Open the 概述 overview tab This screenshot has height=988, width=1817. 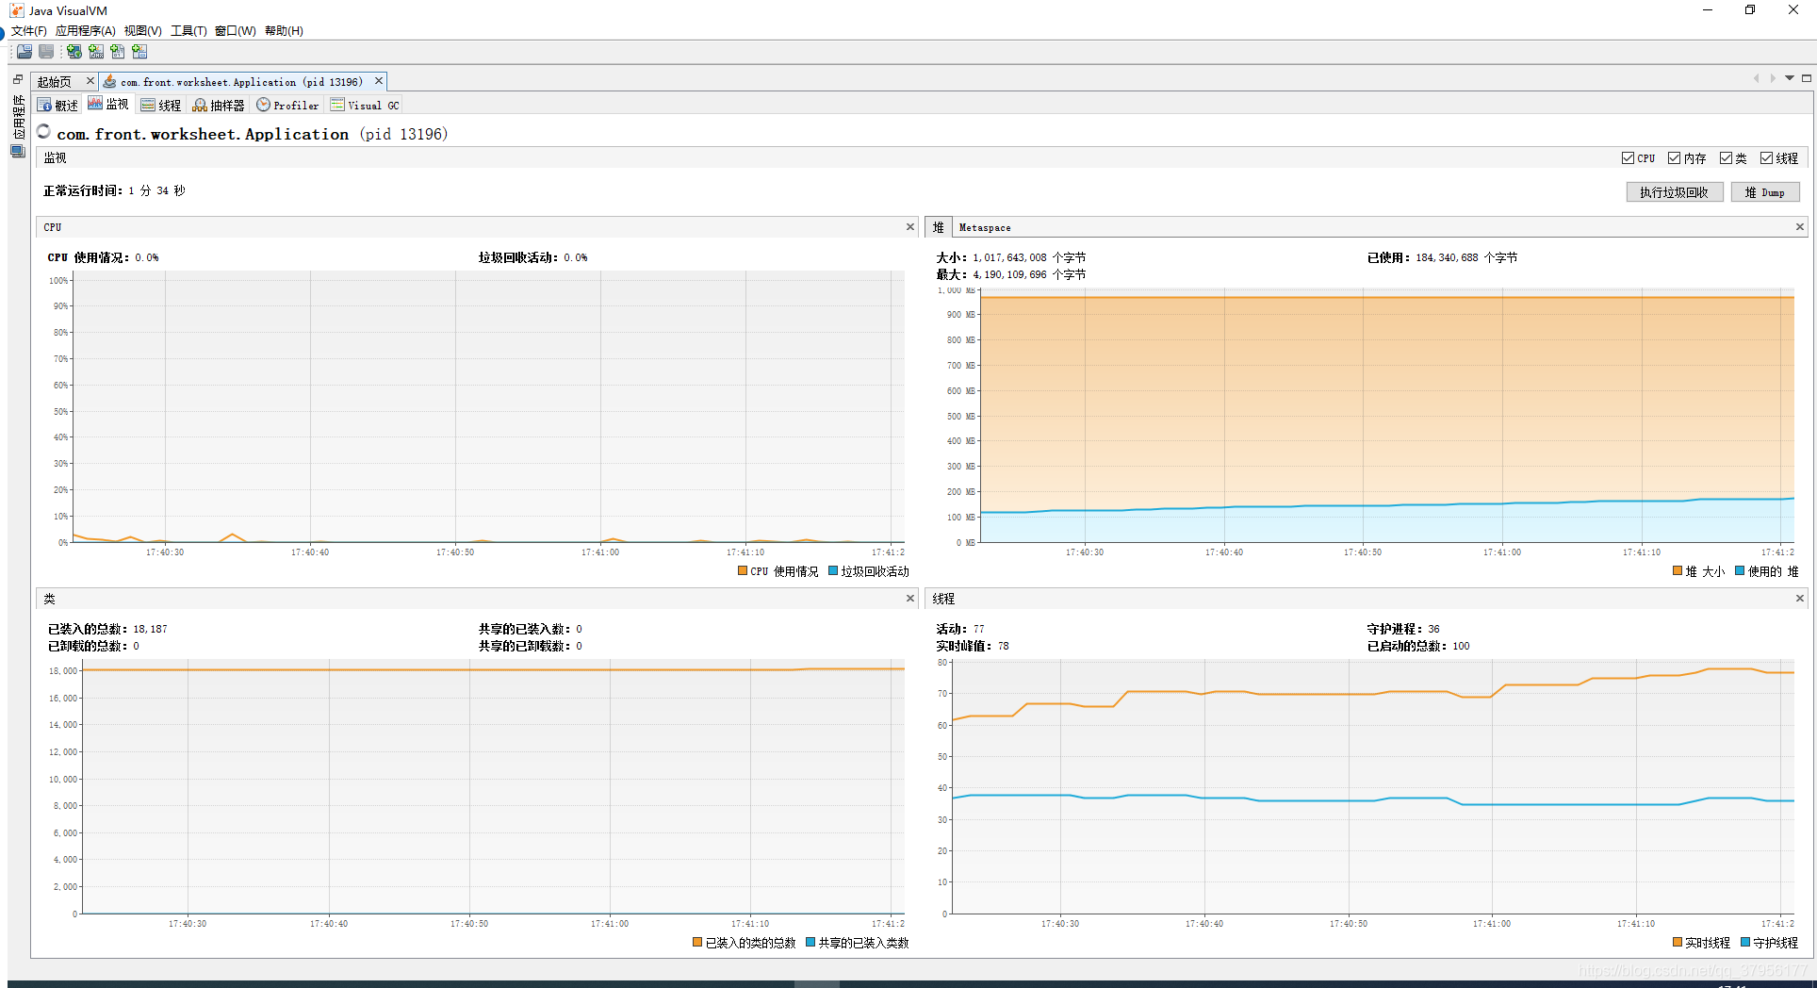pyautogui.click(x=57, y=105)
